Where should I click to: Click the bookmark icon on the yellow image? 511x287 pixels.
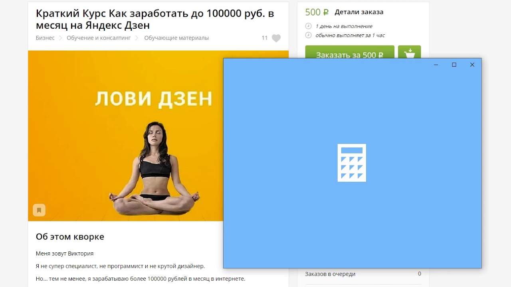coord(39,210)
